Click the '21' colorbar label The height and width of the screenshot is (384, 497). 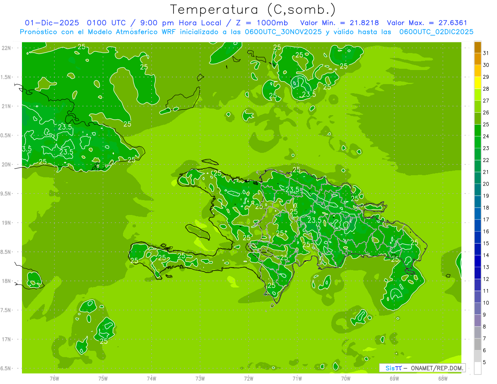486,172
